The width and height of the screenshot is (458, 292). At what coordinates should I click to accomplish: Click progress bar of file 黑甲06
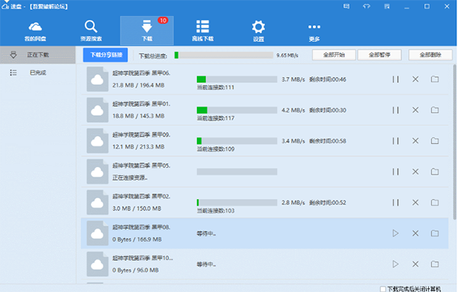pos(237,79)
